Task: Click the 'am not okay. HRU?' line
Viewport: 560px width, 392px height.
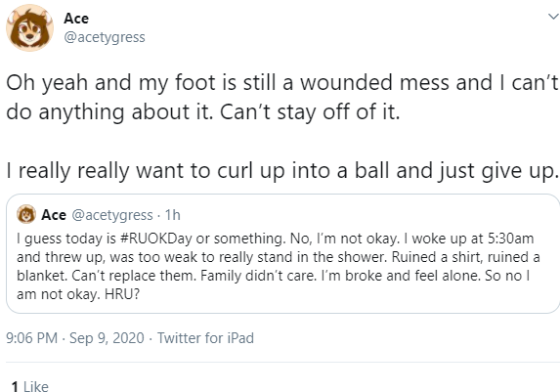Action: 78,294
